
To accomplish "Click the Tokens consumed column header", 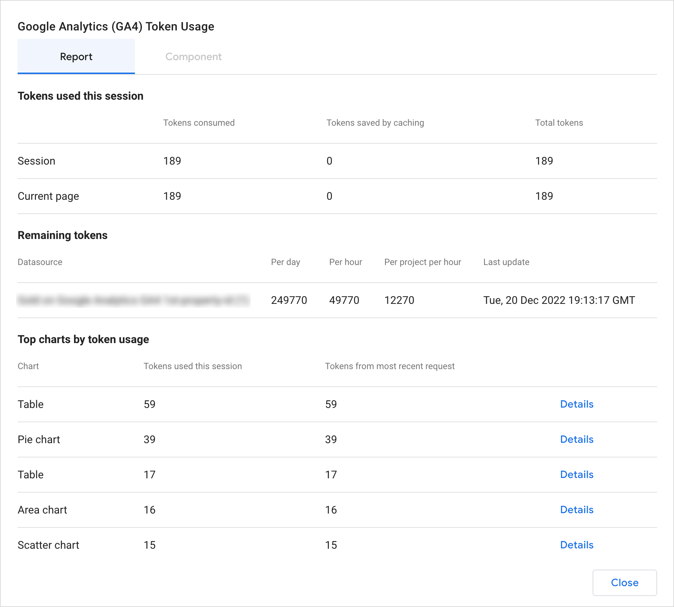I will [199, 122].
